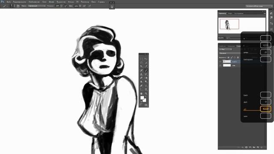This screenshot has height=154, width=274.
Task: Click the highlighted 'alt' overlay key button
Action: pos(265,109)
